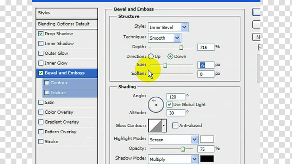Click the Soften slider track
This screenshot has height=164, width=292.
coord(171,74)
